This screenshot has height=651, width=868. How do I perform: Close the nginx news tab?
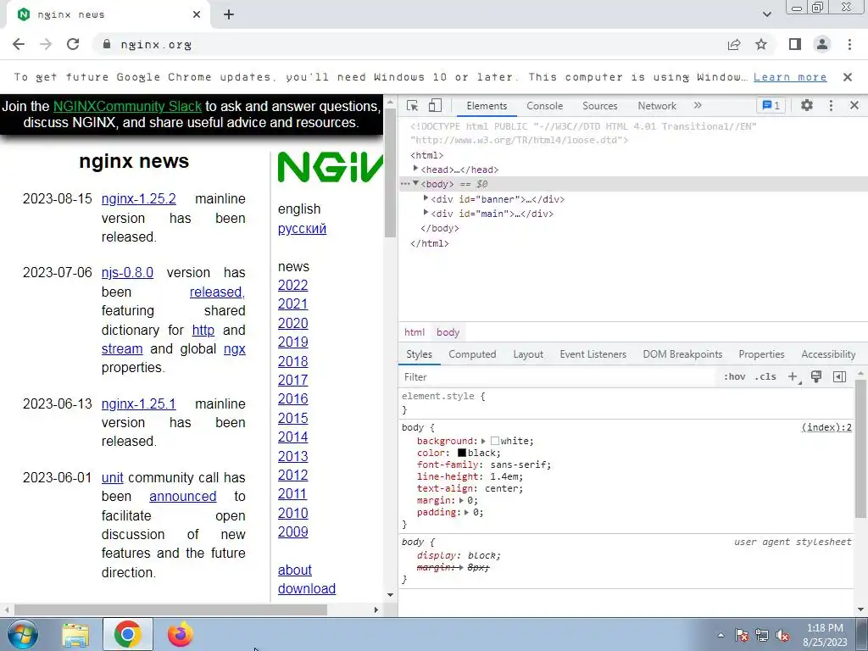point(197,15)
